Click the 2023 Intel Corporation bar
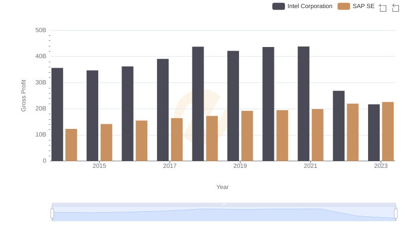This screenshot has height=233, width=405. pyautogui.click(x=374, y=132)
